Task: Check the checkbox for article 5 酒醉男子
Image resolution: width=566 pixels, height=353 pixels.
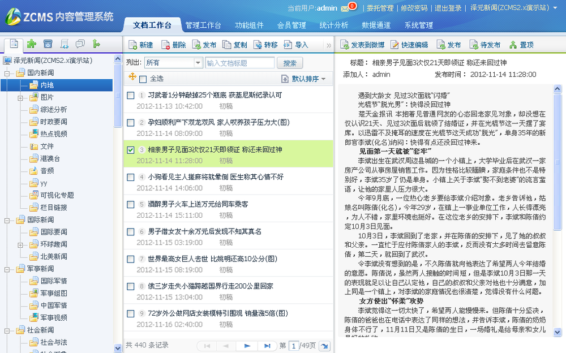Action: click(131, 204)
